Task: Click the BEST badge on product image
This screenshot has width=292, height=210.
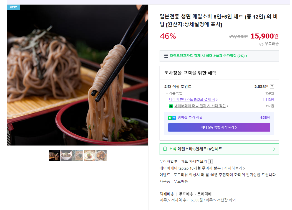Action: (x=14, y=7)
